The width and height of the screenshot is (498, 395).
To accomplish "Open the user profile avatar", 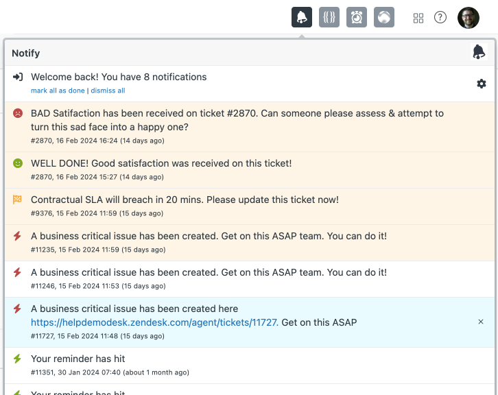I will (468, 17).
